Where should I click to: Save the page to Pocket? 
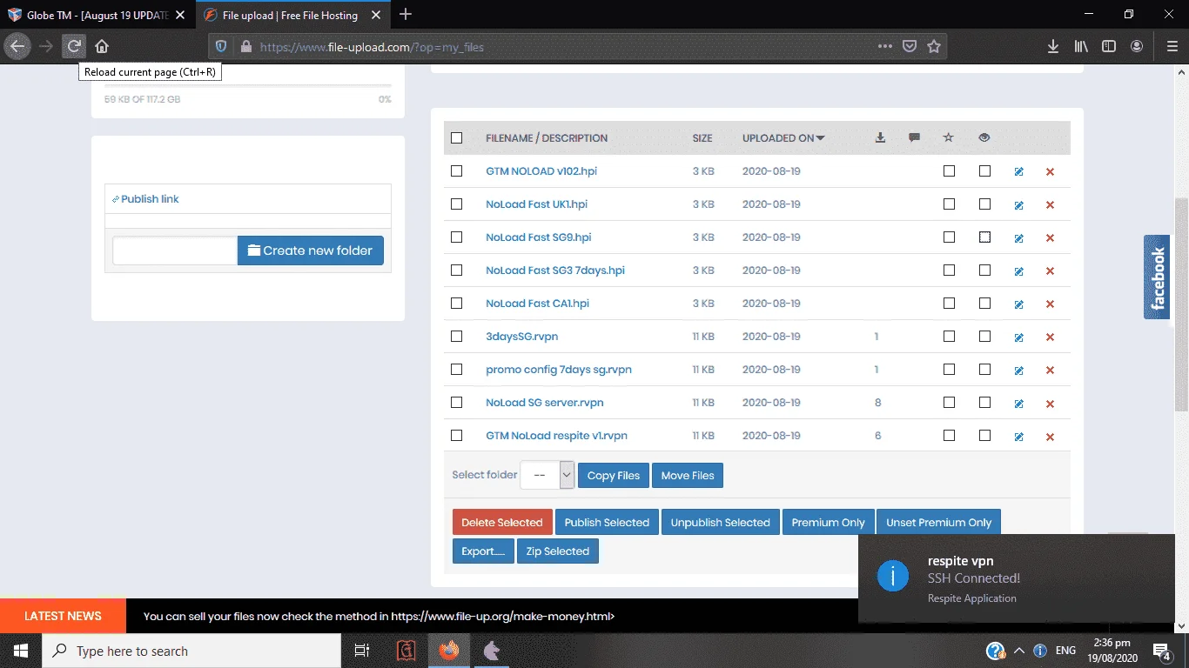[x=910, y=47]
